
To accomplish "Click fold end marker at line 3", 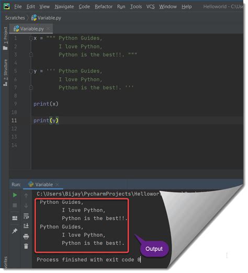I will pyautogui.click(x=31, y=54).
